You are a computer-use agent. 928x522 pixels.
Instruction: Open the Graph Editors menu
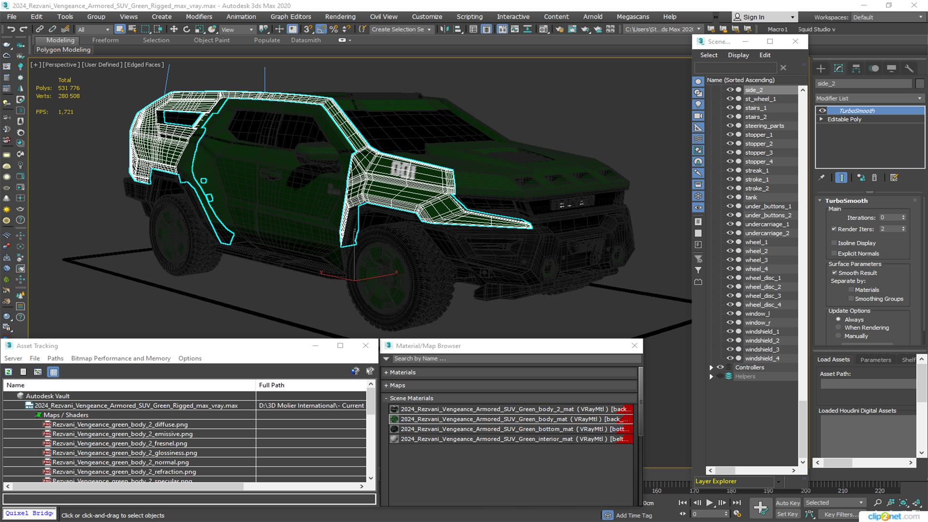(x=290, y=16)
